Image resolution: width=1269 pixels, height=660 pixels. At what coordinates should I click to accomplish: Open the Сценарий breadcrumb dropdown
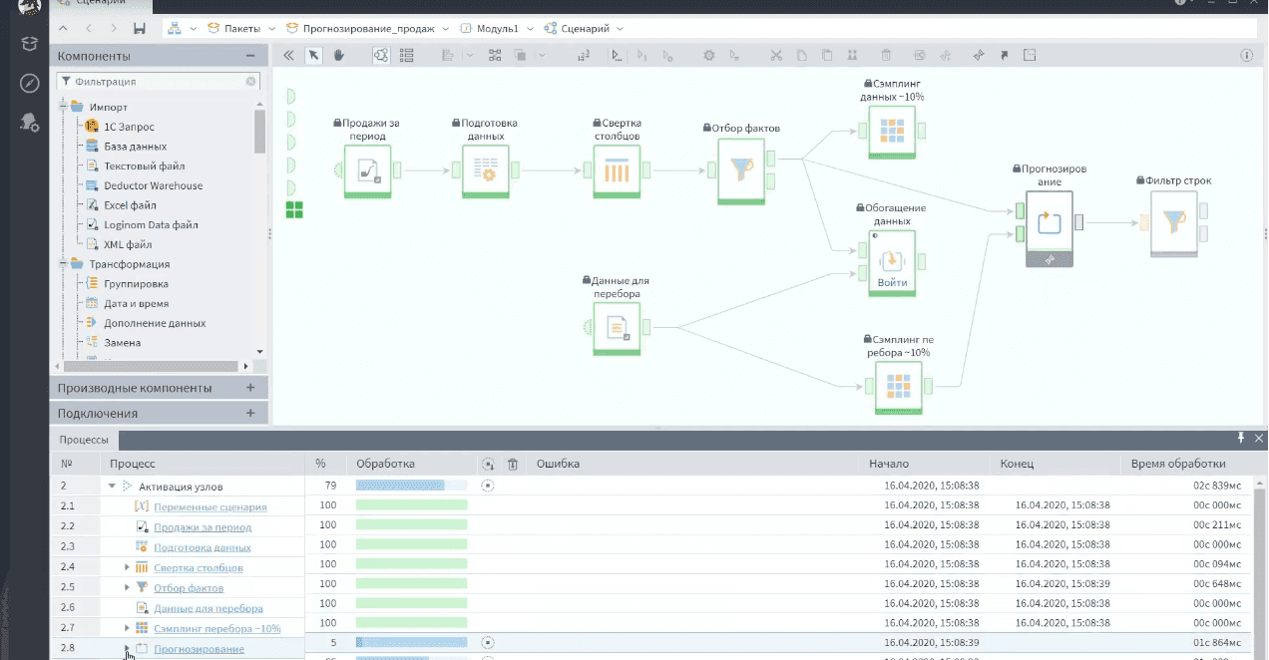(621, 29)
